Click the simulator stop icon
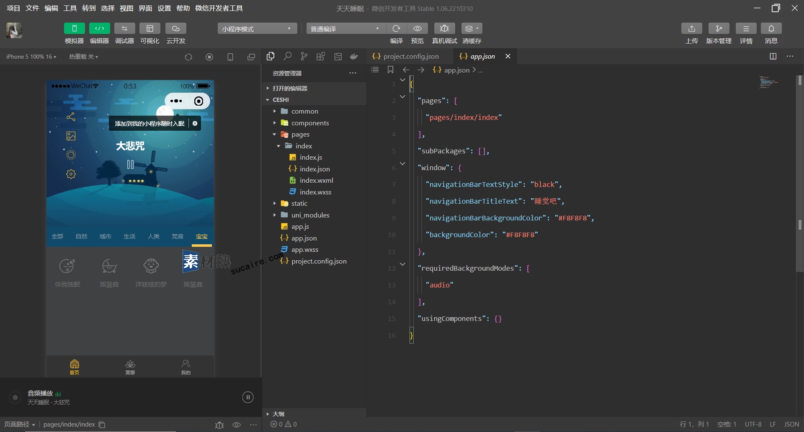Viewport: 804px width, 432px height. 209,57
